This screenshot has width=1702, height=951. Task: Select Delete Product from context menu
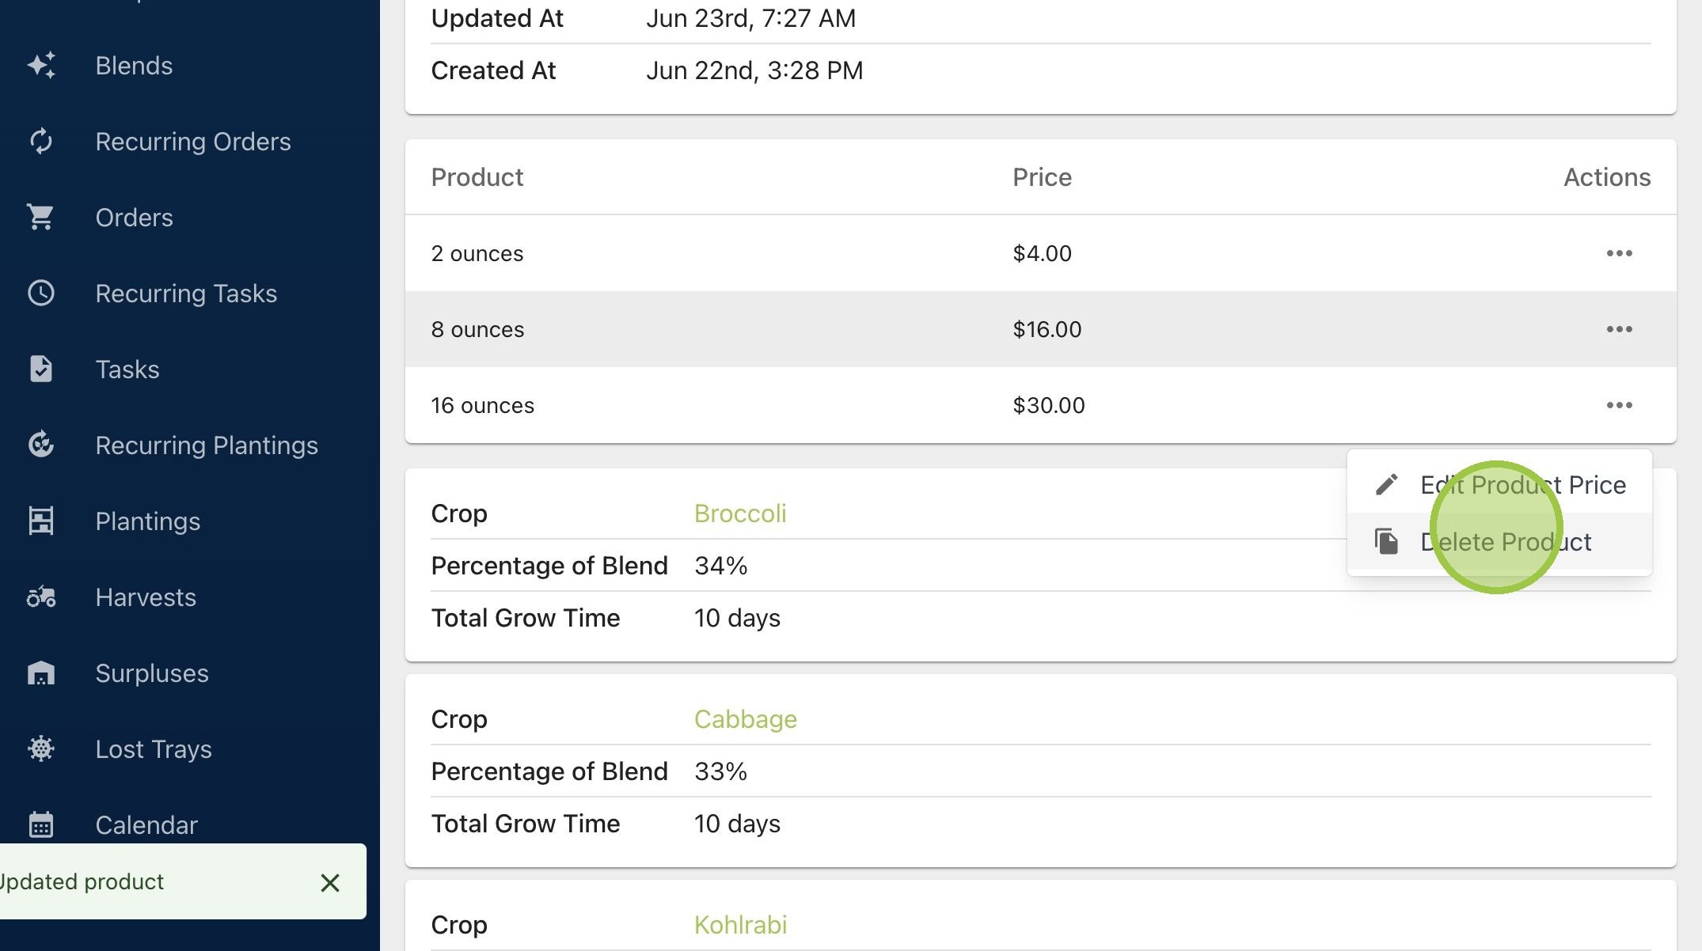(1499, 542)
